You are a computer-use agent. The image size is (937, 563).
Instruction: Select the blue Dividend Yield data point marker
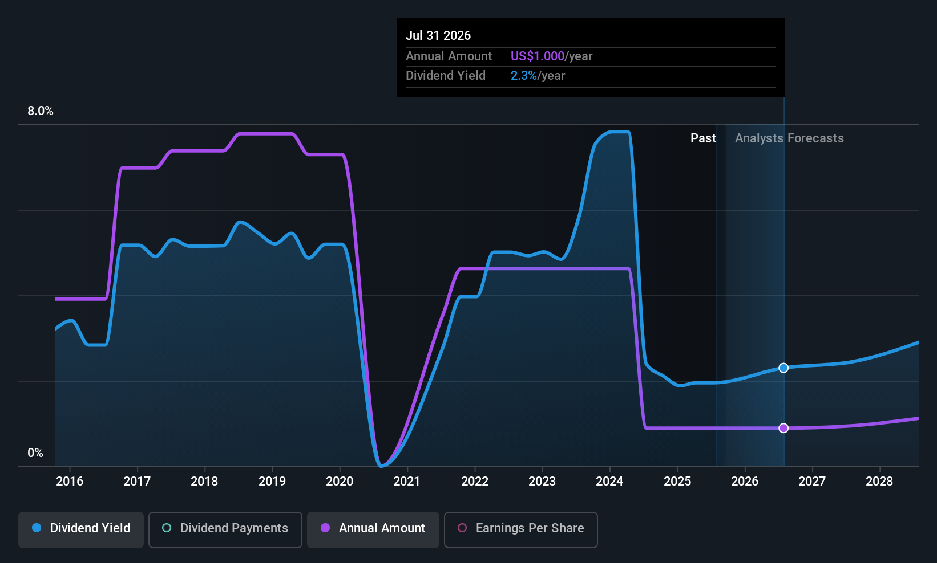(783, 368)
